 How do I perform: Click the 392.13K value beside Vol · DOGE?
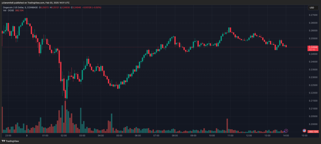[x=19, y=10]
